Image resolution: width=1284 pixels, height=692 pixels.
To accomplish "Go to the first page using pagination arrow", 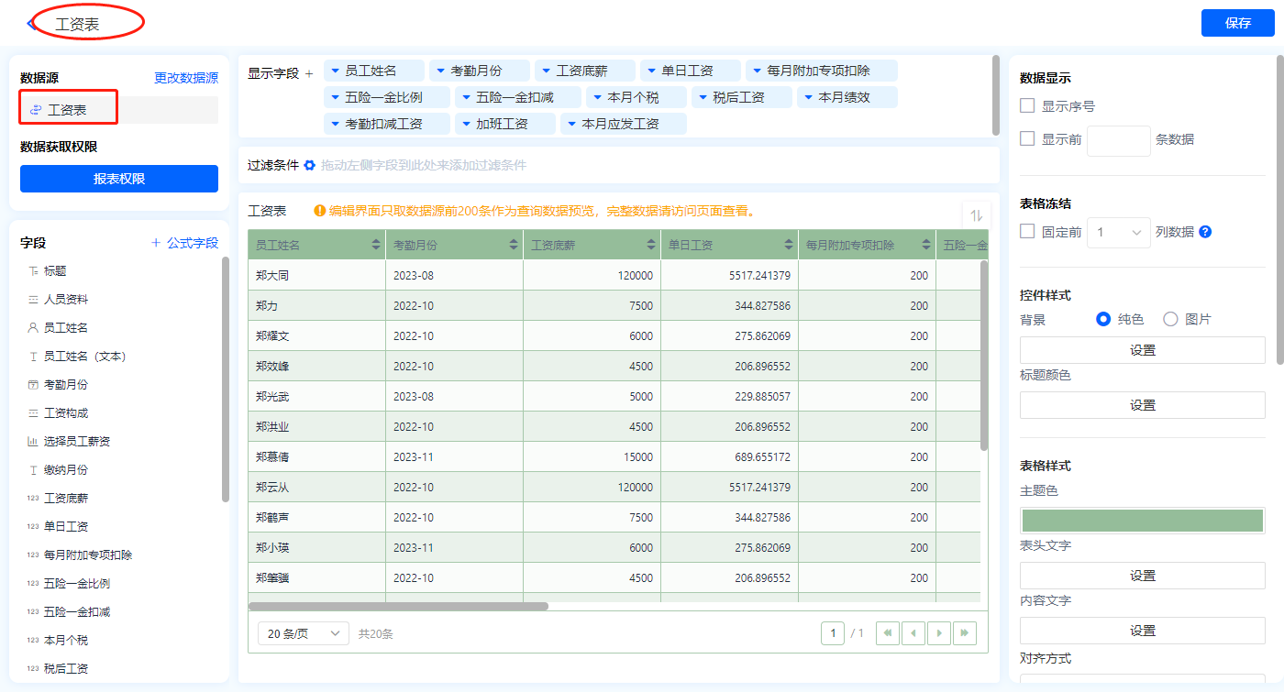I will [888, 633].
